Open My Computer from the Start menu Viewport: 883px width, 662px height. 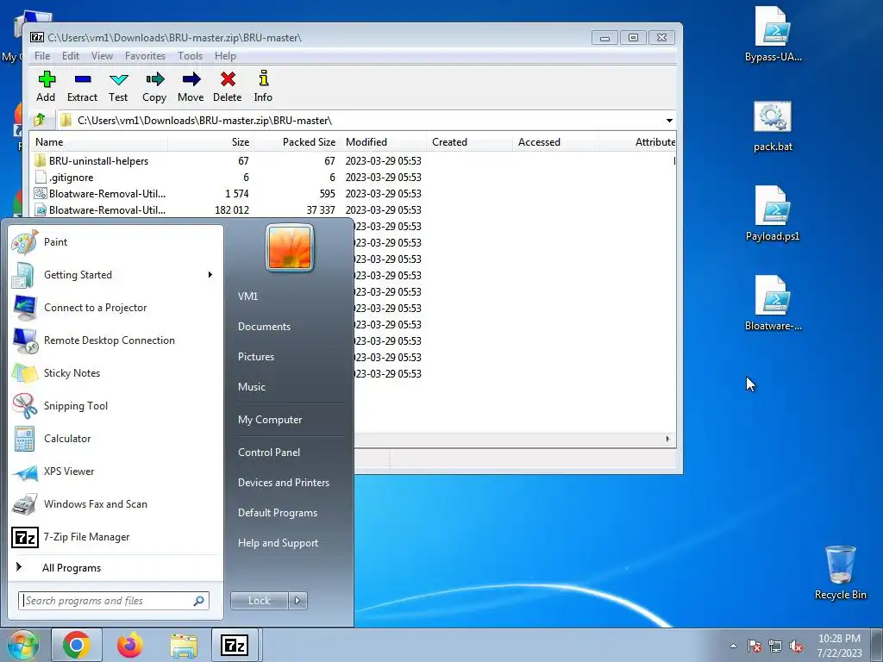270,420
